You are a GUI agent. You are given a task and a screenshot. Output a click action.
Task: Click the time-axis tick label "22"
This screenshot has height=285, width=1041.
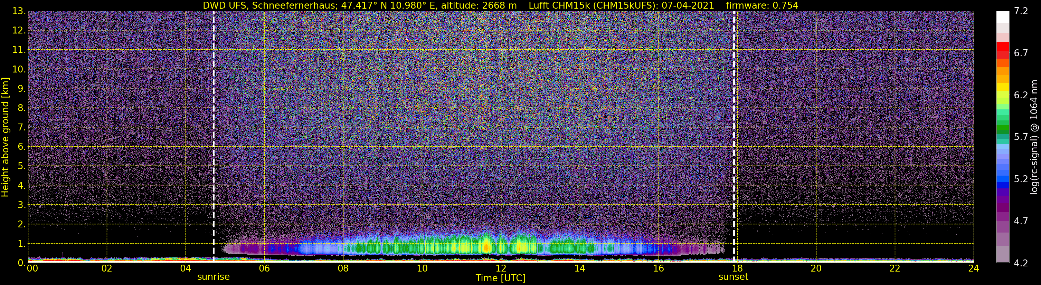click(895, 268)
